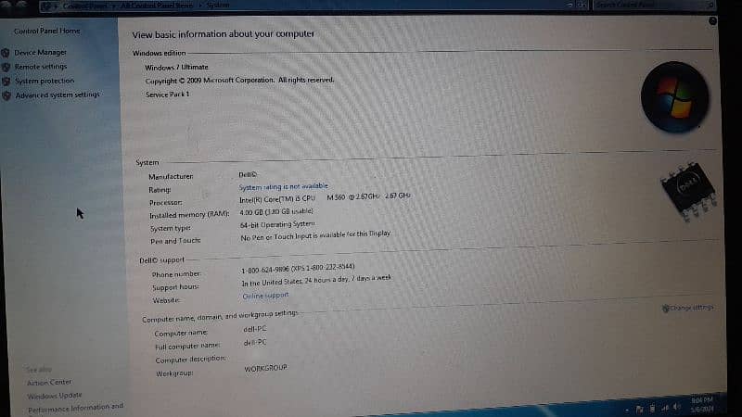Click the shield icon beside Advanced system settings
The image size is (742, 417).
click(6, 95)
